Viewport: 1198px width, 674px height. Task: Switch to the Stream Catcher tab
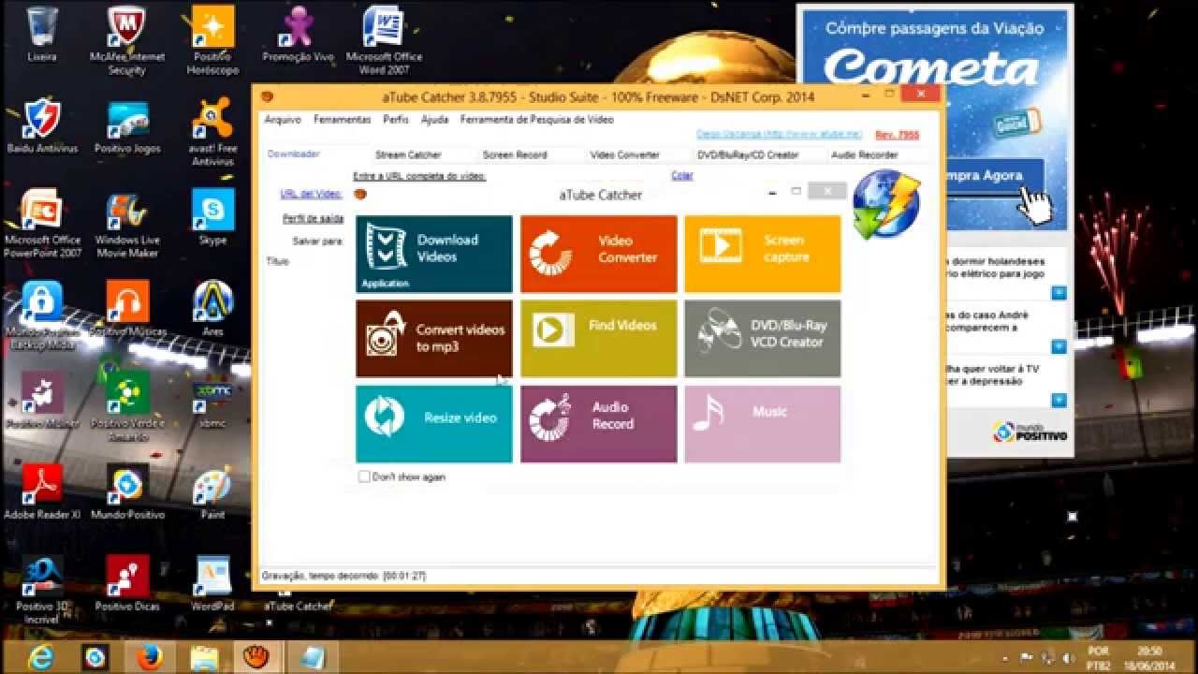pos(408,155)
